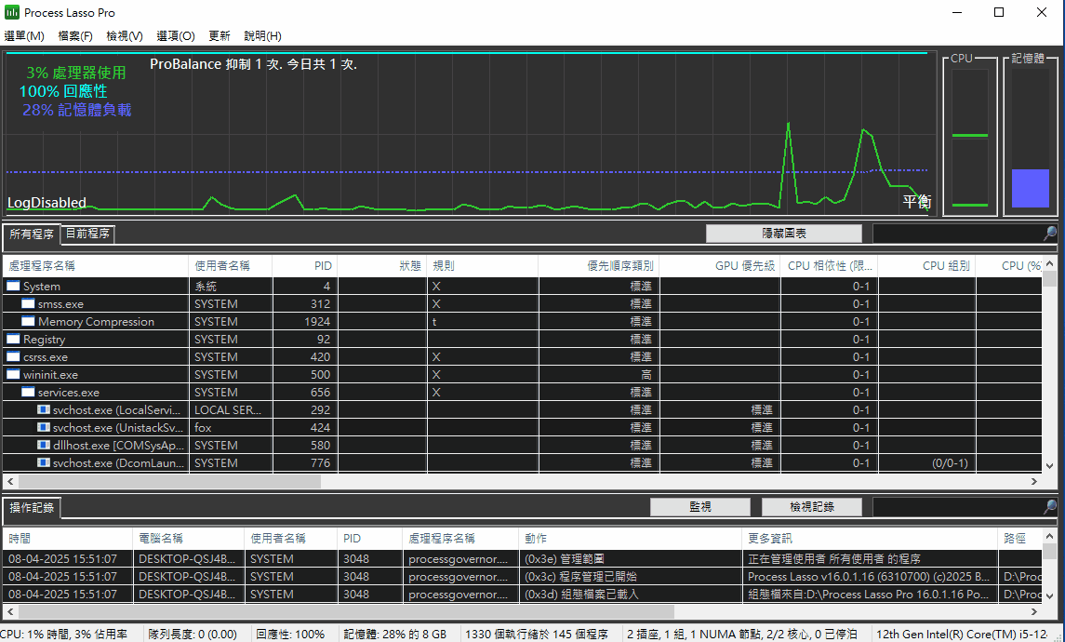Select the Memory Compression row
This screenshot has height=642, width=1065.
[x=522, y=321]
